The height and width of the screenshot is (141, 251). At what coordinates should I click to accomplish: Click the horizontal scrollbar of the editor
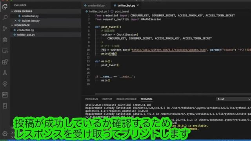coord(173,94)
